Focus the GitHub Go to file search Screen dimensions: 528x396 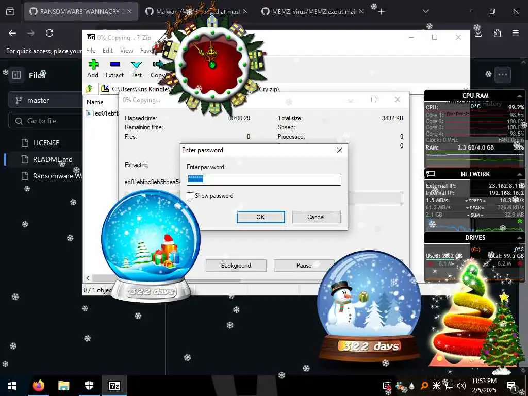pyautogui.click(x=45, y=121)
